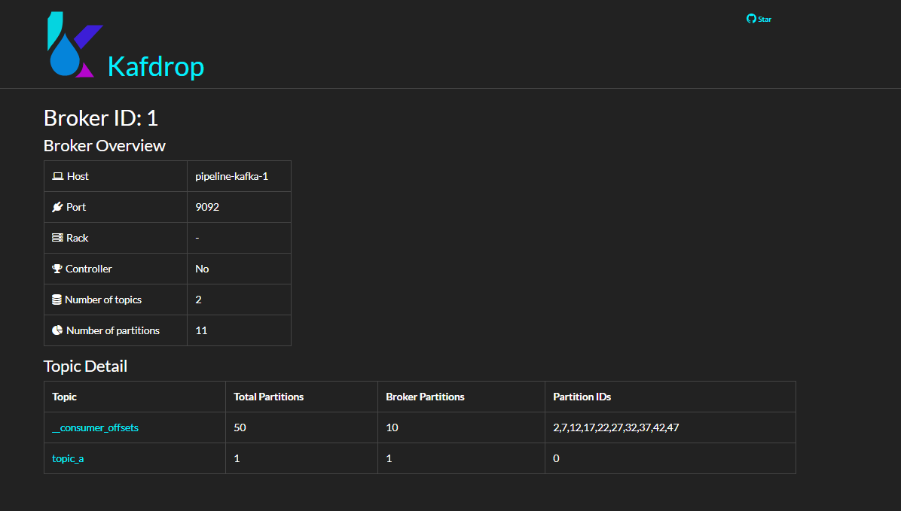Screen dimensions: 901x511
Task: Select broker partitions value 10
Action: (x=392, y=427)
